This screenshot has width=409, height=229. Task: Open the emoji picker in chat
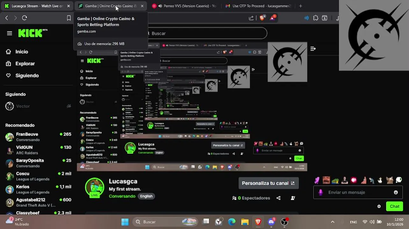tap(396, 192)
